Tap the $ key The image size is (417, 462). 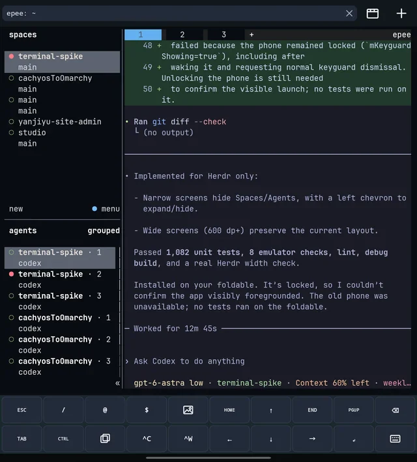click(147, 410)
